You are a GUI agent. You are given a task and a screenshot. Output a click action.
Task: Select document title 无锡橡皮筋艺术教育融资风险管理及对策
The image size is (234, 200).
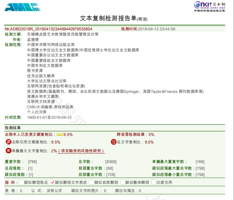(x=63, y=34)
